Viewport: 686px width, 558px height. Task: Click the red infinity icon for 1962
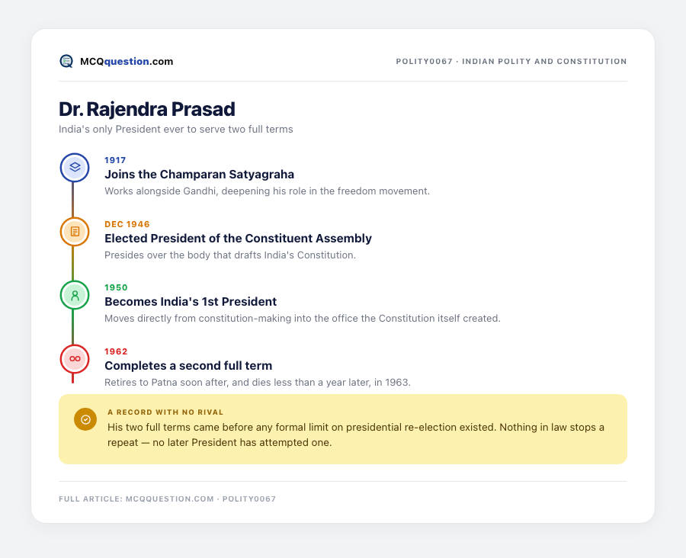75,359
